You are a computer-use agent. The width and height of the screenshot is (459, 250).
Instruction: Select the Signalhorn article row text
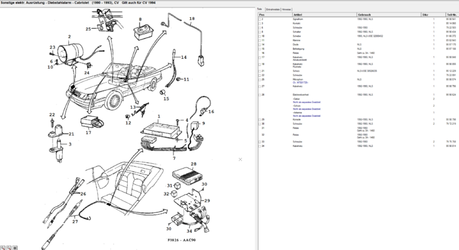click(x=298, y=19)
